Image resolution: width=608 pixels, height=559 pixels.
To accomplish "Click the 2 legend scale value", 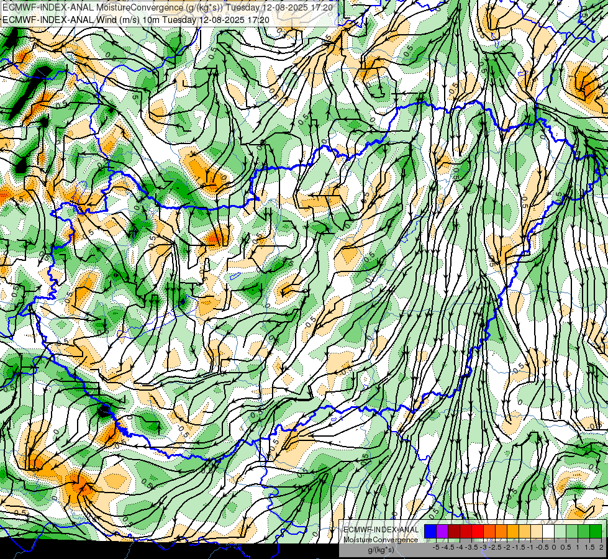I will pyautogui.click(x=601, y=547).
